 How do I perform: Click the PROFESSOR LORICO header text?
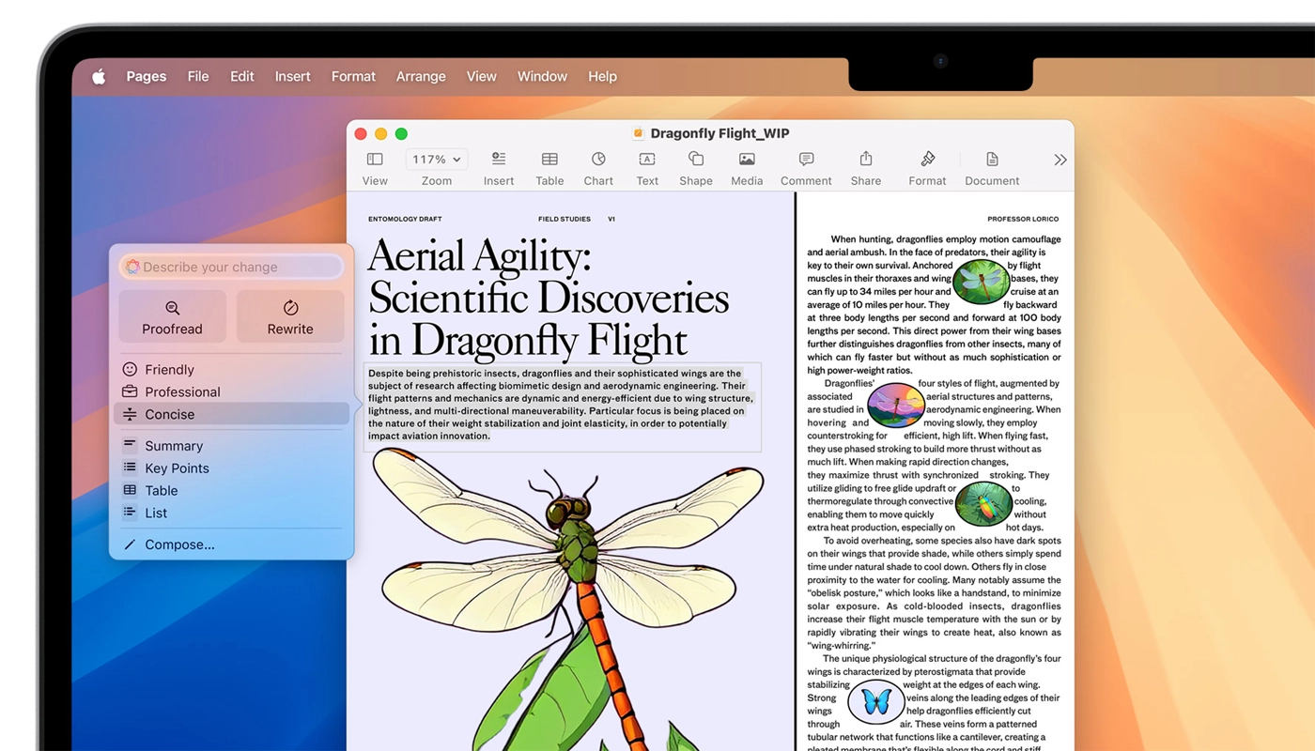click(1023, 219)
